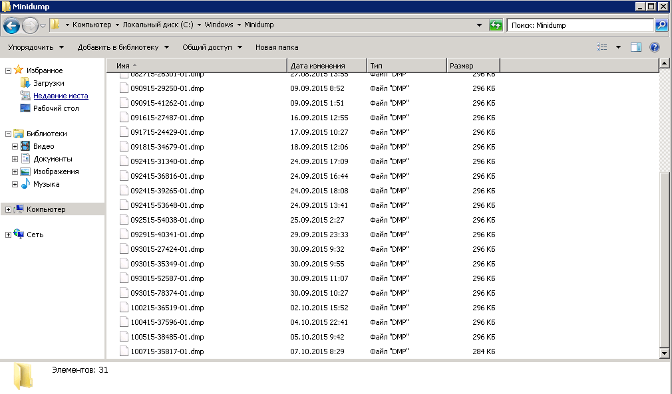
Task: Expand the Видео library node
Action: pos(15,146)
